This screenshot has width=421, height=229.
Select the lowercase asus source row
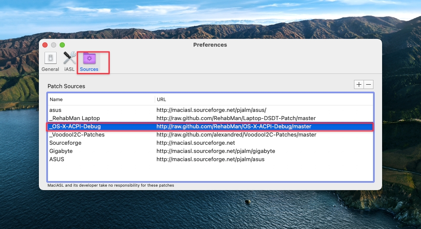(55, 110)
